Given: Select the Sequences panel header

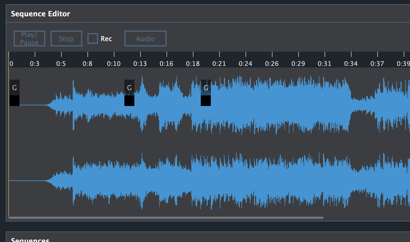Looking at the screenshot, I should point(30,240).
